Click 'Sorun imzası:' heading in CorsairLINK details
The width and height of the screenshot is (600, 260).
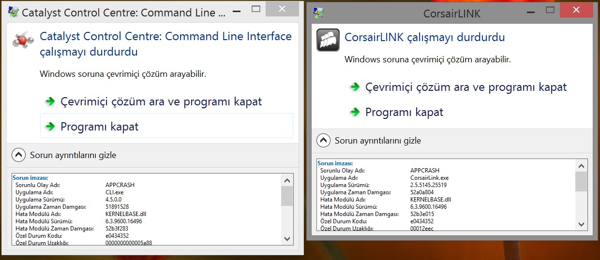pos(335,163)
